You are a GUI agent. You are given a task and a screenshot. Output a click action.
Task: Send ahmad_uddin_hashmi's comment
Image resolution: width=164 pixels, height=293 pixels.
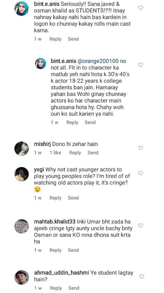74,288
